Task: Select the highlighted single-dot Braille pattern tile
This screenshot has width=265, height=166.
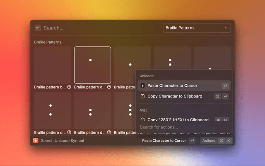Action: click(92, 65)
